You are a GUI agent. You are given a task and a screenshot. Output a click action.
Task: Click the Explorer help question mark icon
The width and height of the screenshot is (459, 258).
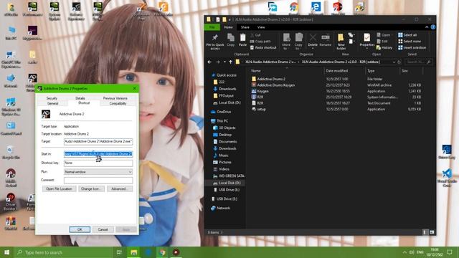point(433,27)
